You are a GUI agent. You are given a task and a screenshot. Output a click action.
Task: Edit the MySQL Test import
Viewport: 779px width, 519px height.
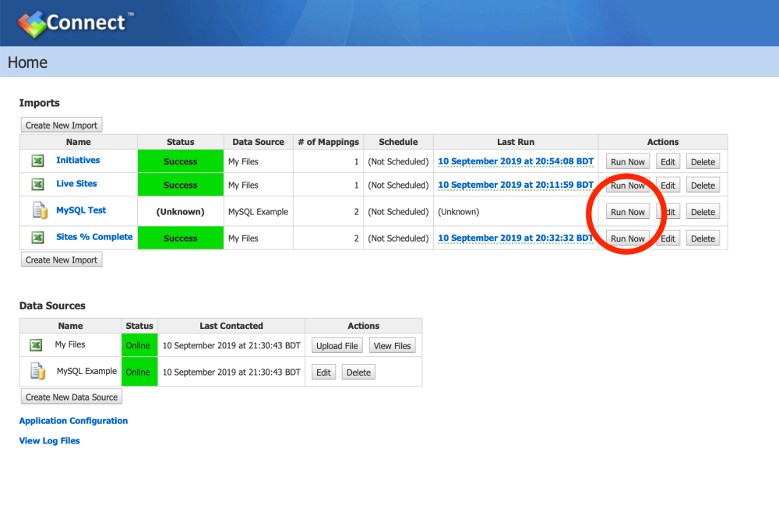pos(668,212)
